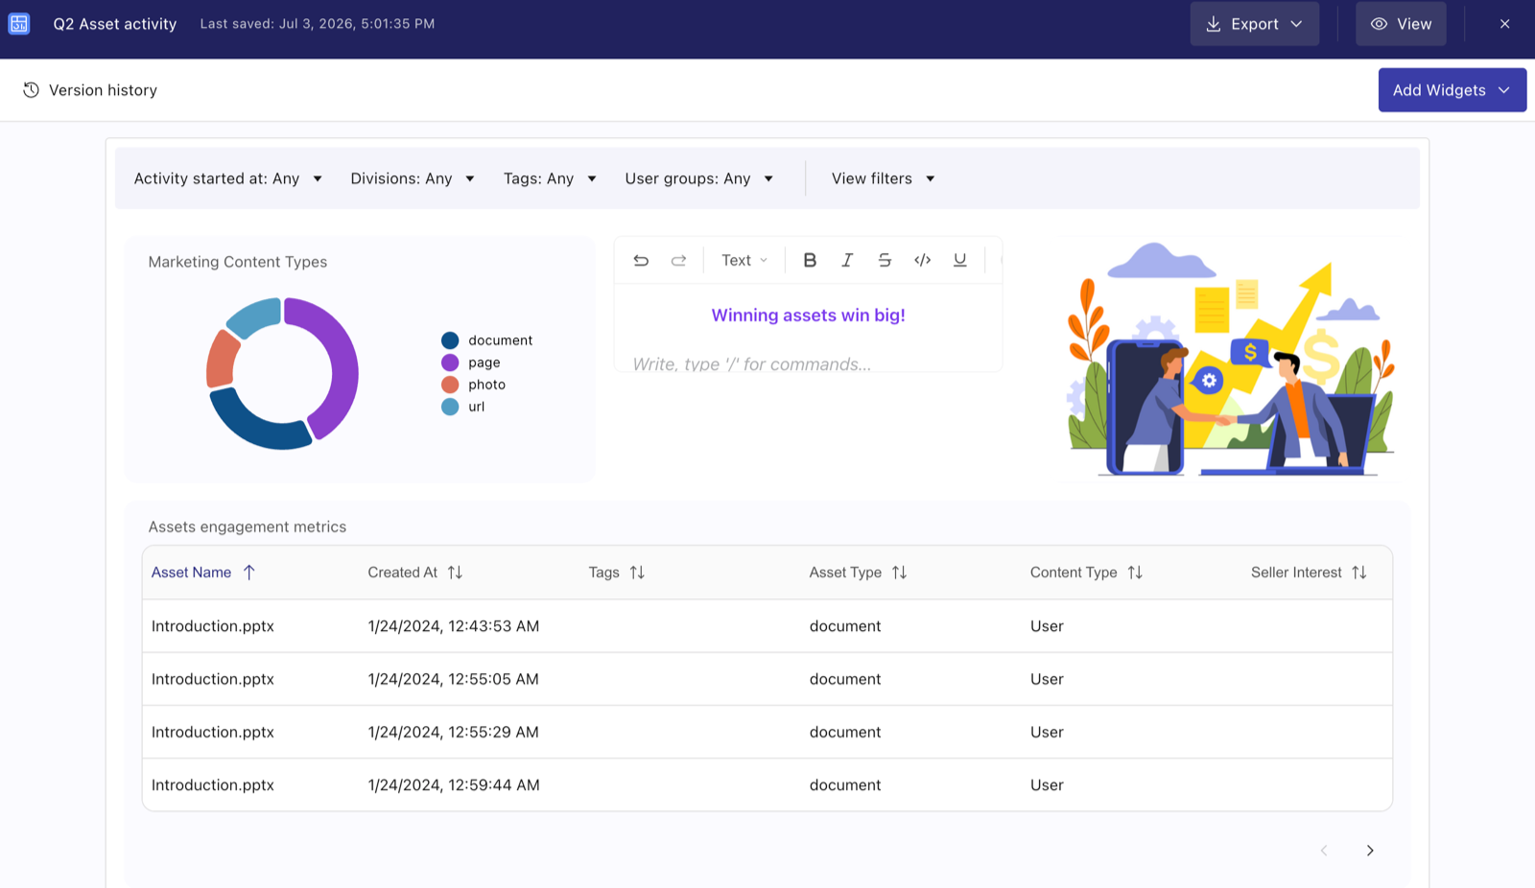Undo the last text edit
This screenshot has width=1535, height=888.
641,260
